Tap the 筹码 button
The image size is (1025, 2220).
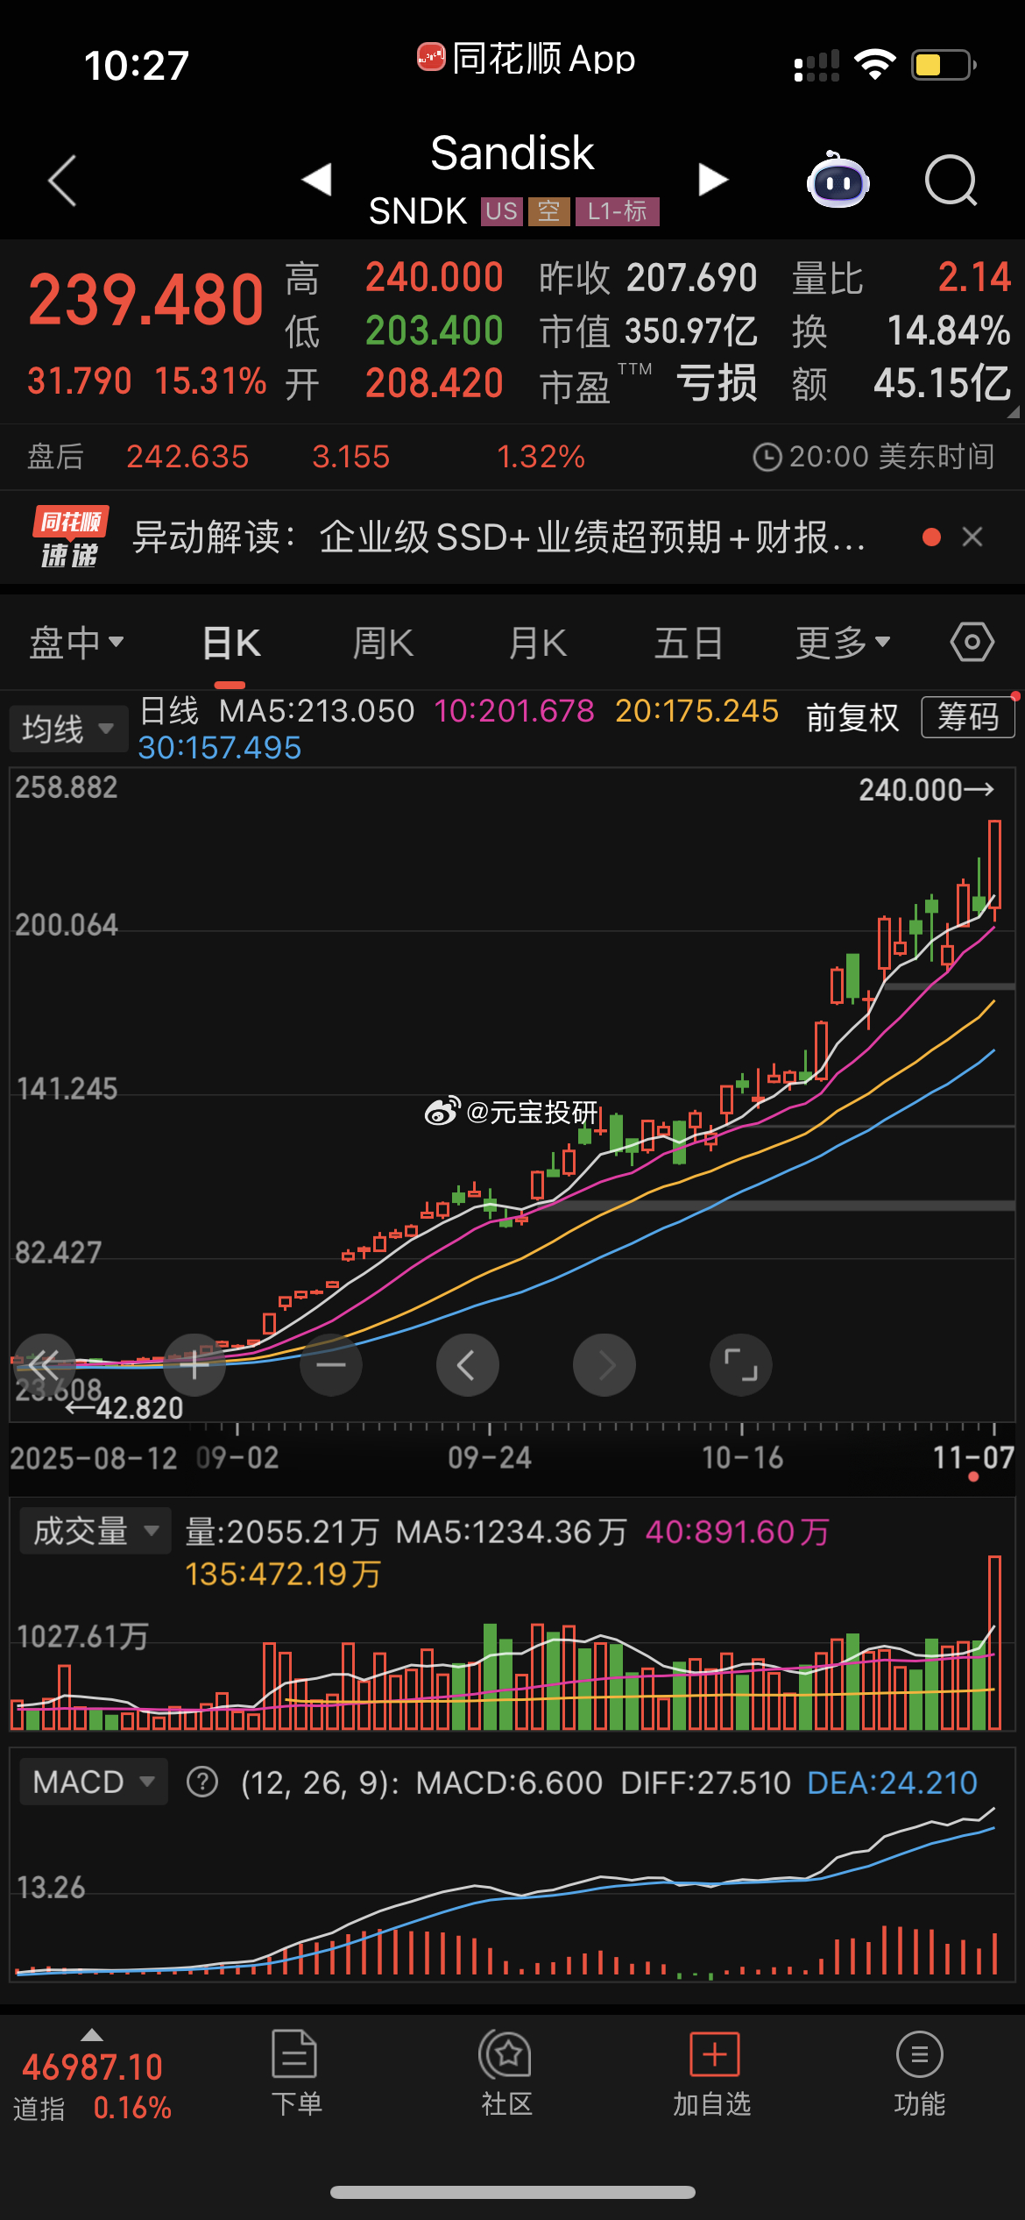(968, 717)
